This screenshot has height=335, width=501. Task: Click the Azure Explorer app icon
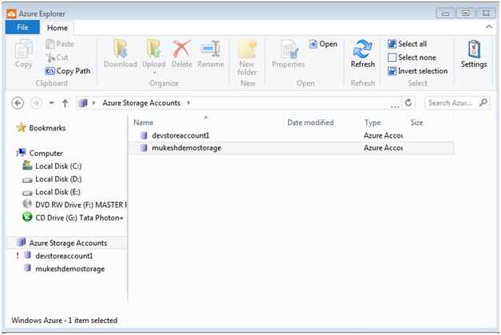tap(11, 14)
